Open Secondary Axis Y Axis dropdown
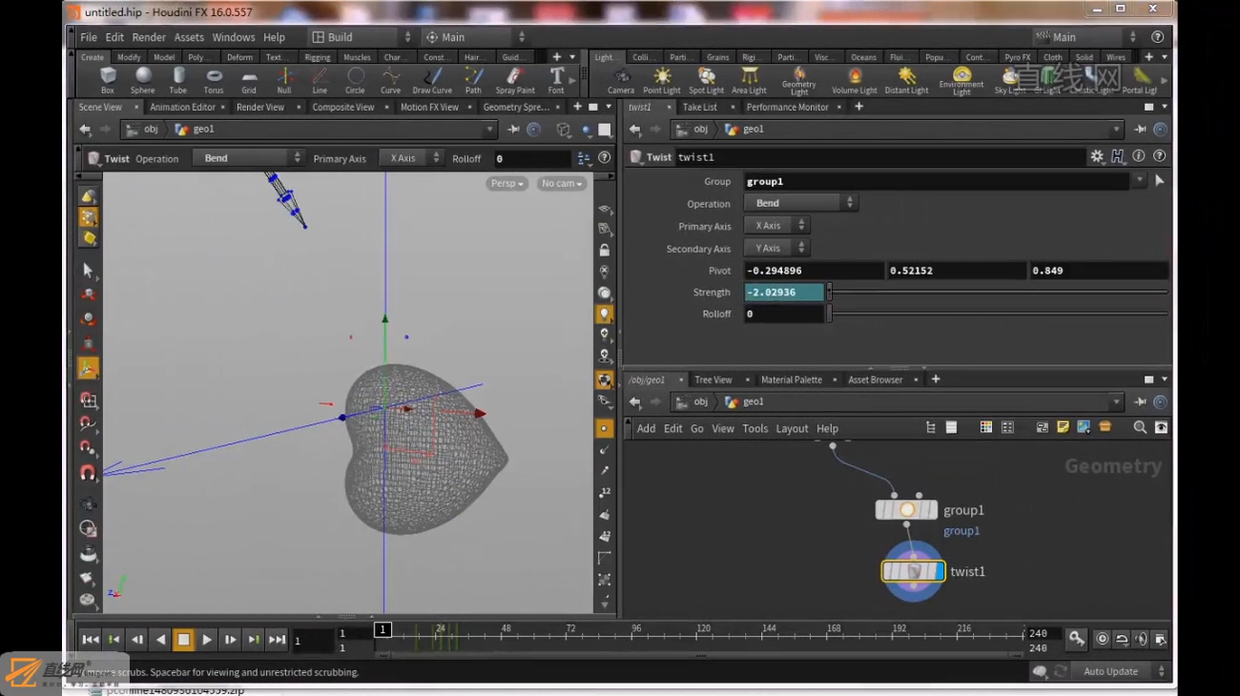1240x696 pixels. coord(776,248)
